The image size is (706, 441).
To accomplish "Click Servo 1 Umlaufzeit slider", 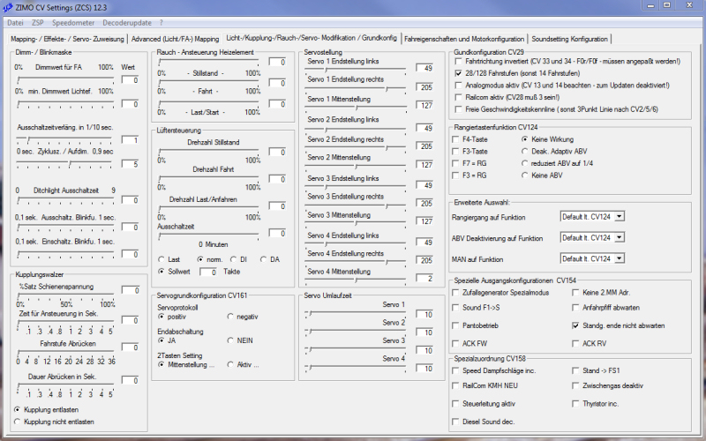I will [x=356, y=314].
